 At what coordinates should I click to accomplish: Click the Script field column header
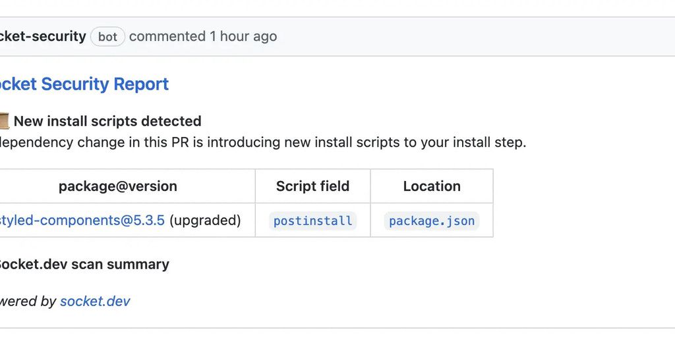312,186
